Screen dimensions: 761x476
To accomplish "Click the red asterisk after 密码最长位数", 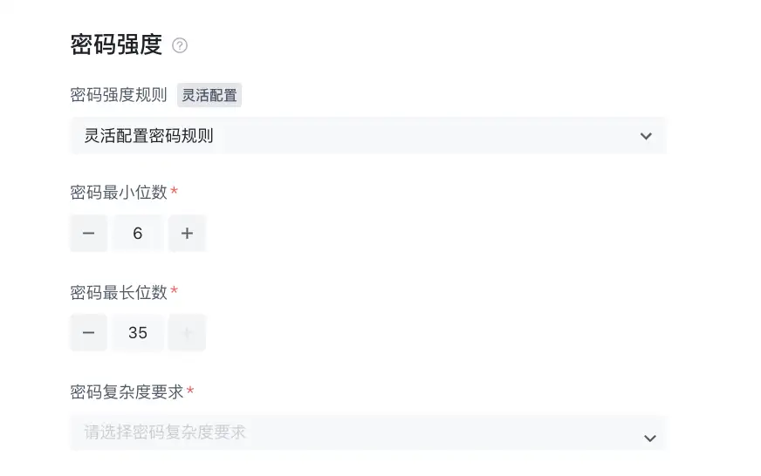I will 175,290.
